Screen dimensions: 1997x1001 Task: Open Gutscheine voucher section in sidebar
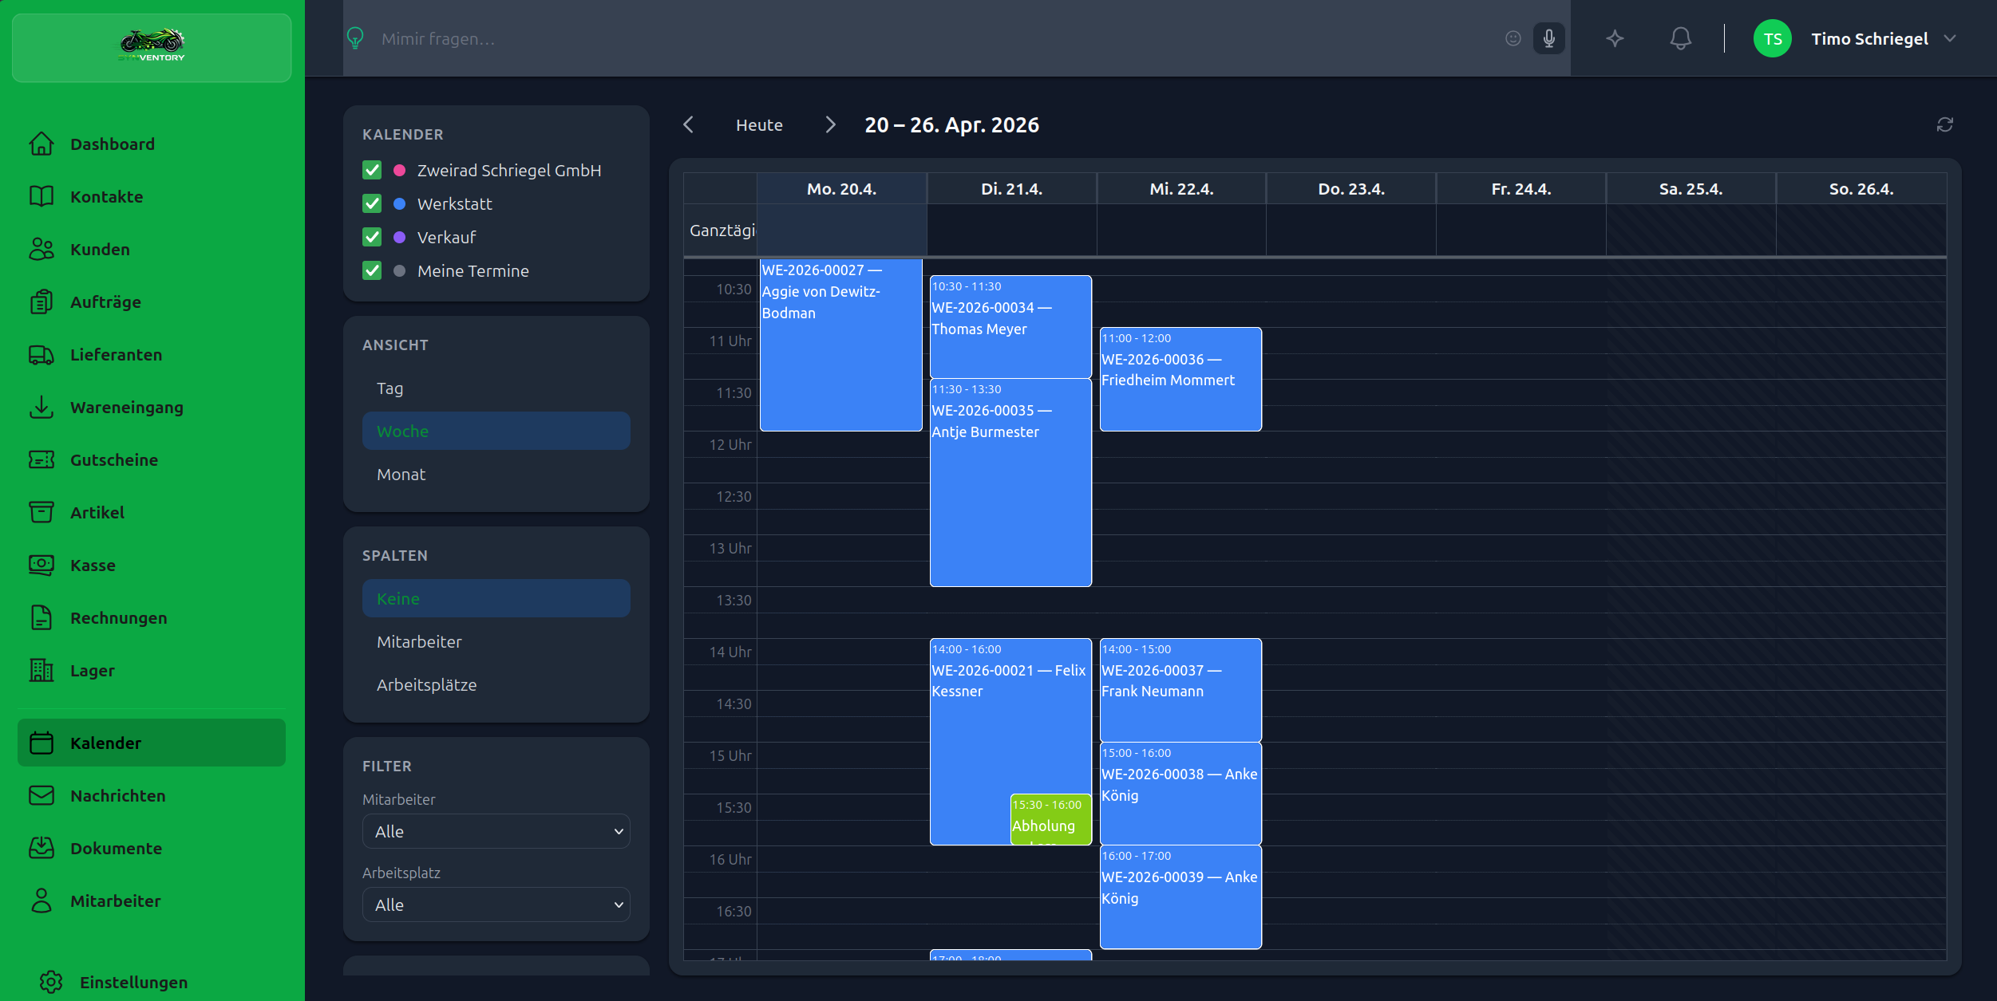[x=113, y=460]
